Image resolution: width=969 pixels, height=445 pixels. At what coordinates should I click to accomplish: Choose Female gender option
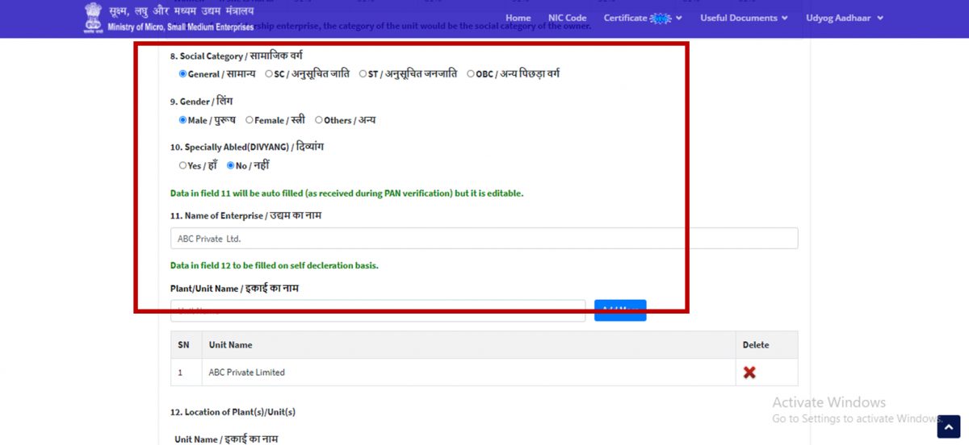tap(250, 120)
